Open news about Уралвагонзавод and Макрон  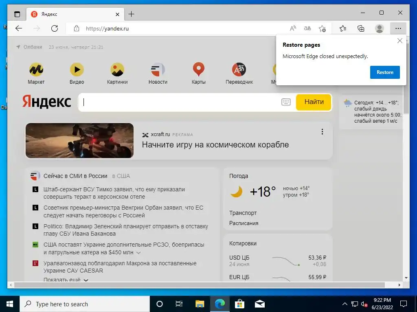coord(120,267)
